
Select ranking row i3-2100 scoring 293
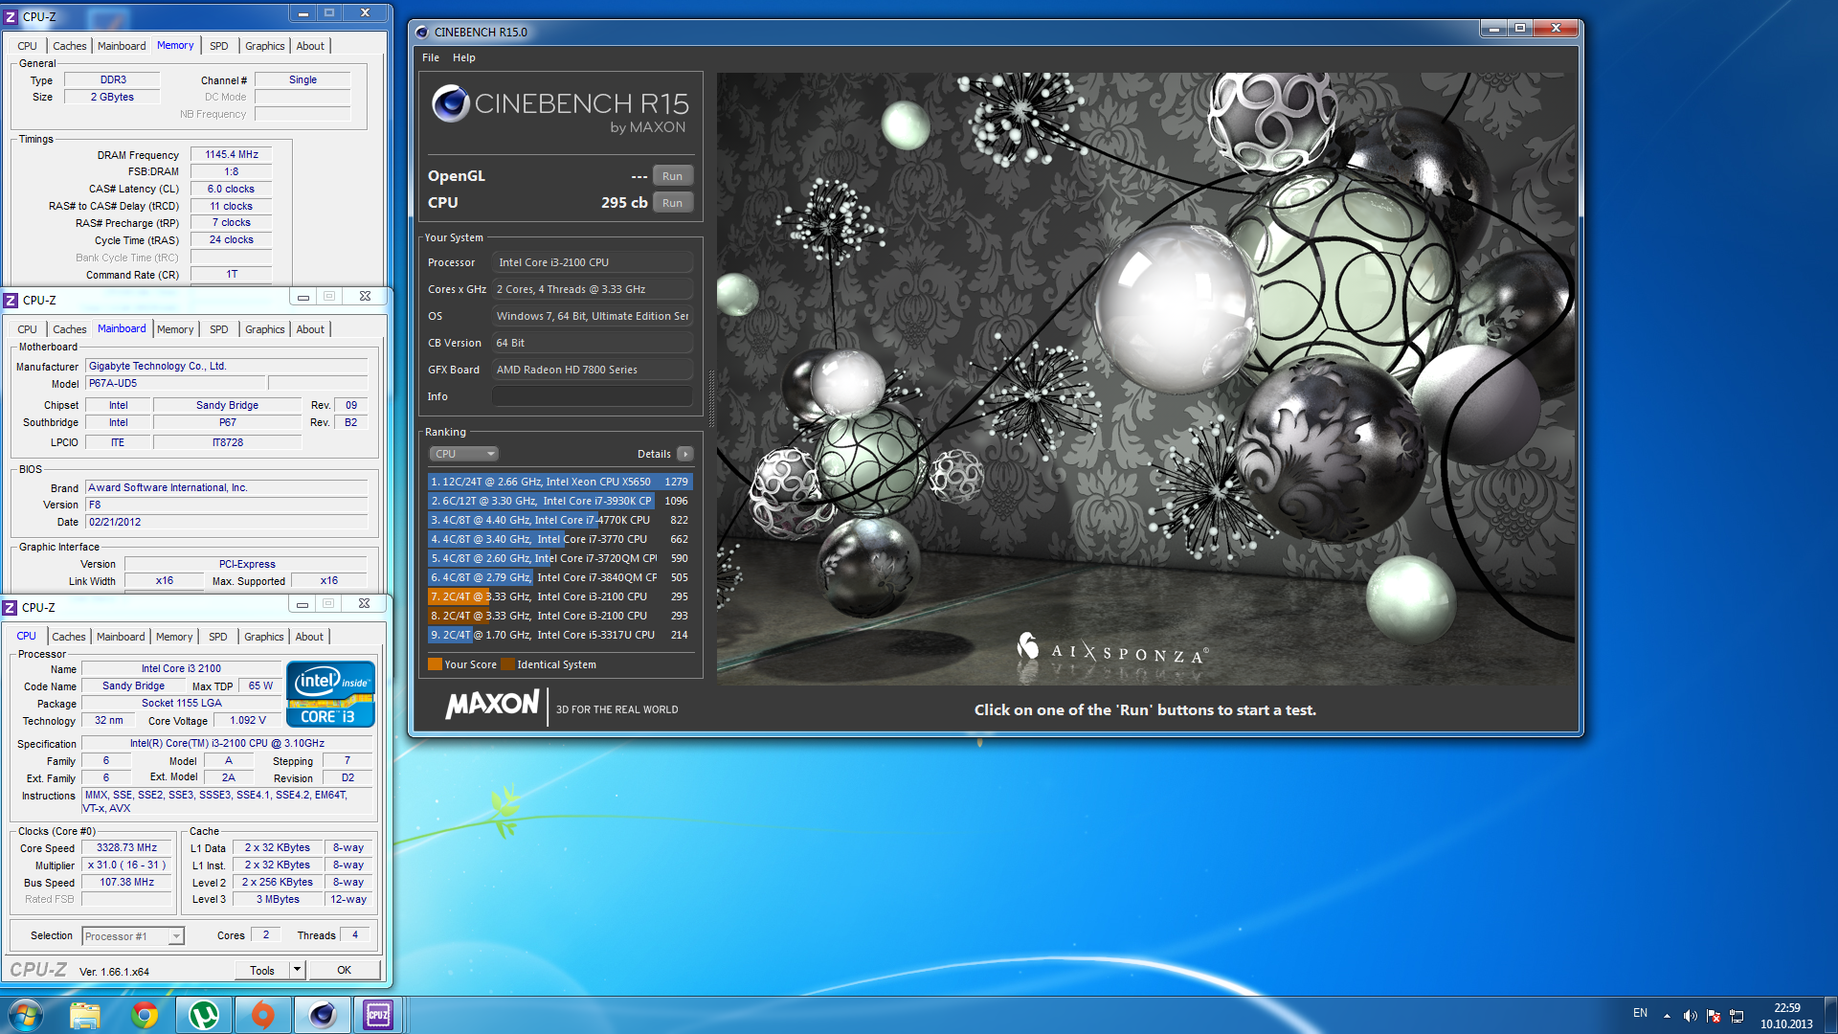560,616
